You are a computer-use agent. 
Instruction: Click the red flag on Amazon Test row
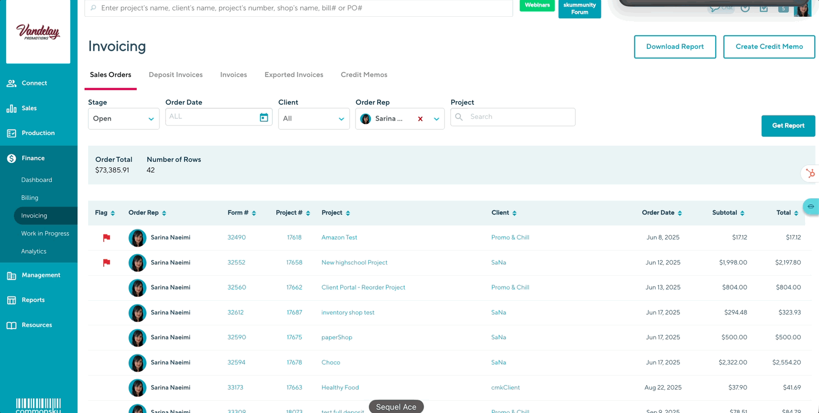(107, 238)
